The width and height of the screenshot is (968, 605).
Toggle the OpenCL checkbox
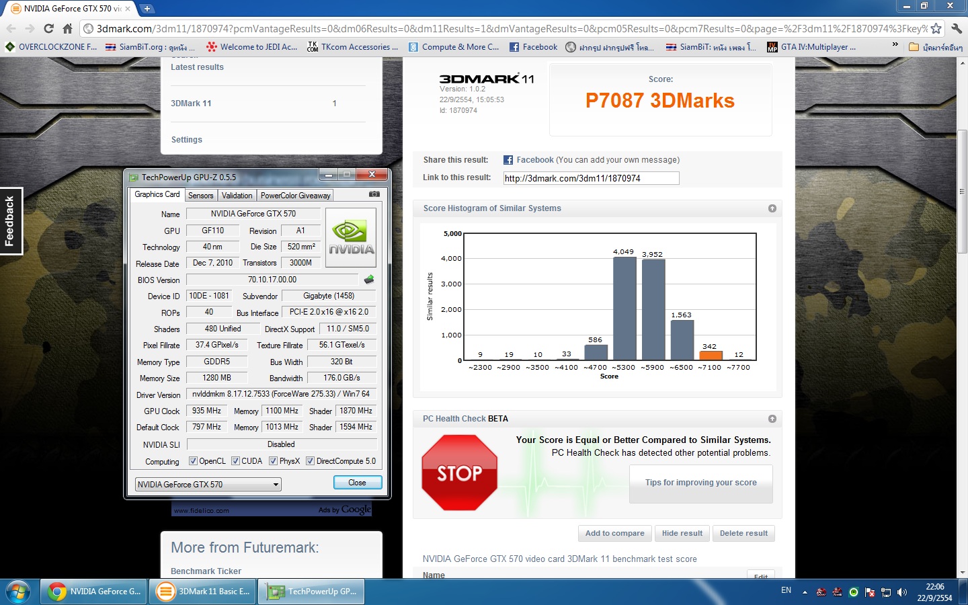pyautogui.click(x=193, y=461)
